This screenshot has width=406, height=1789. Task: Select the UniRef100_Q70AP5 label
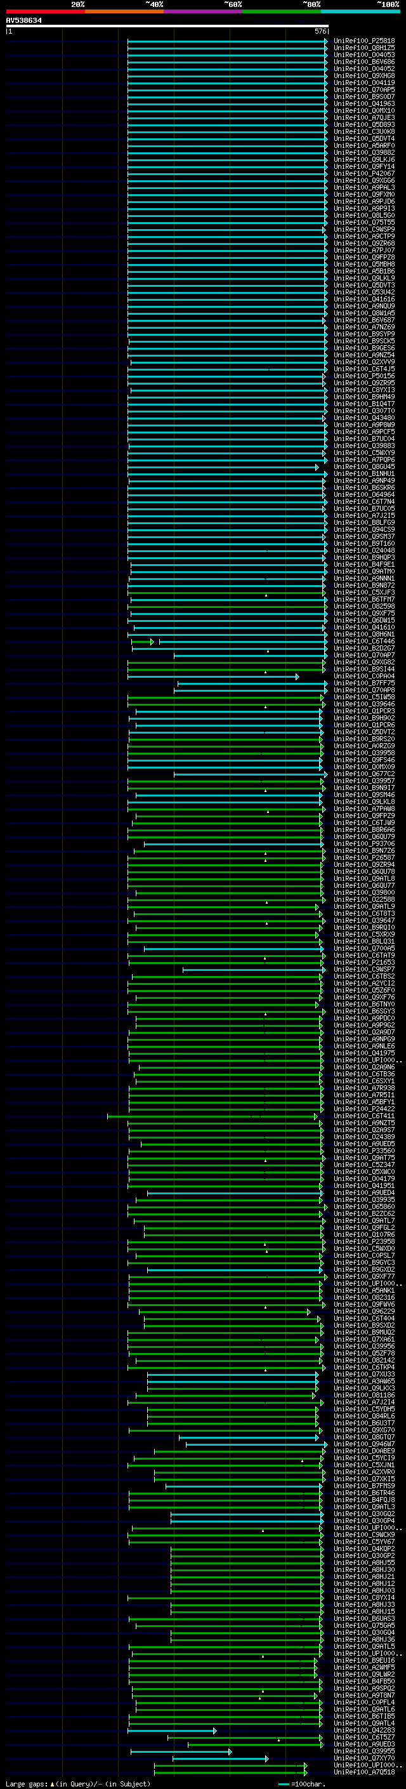coord(364,89)
